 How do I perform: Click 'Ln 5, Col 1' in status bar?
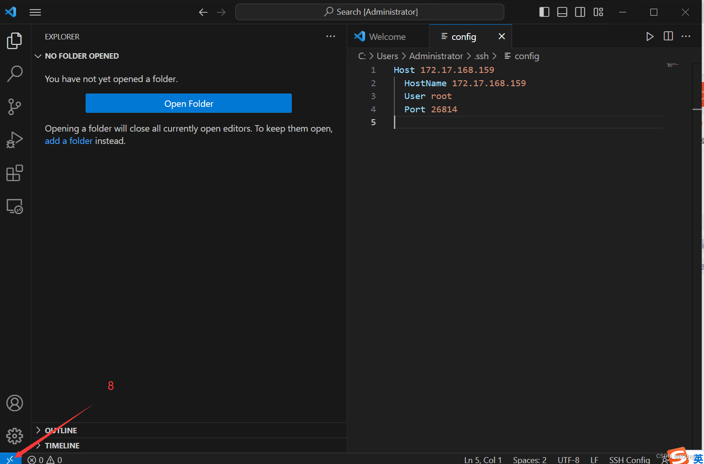(483, 459)
